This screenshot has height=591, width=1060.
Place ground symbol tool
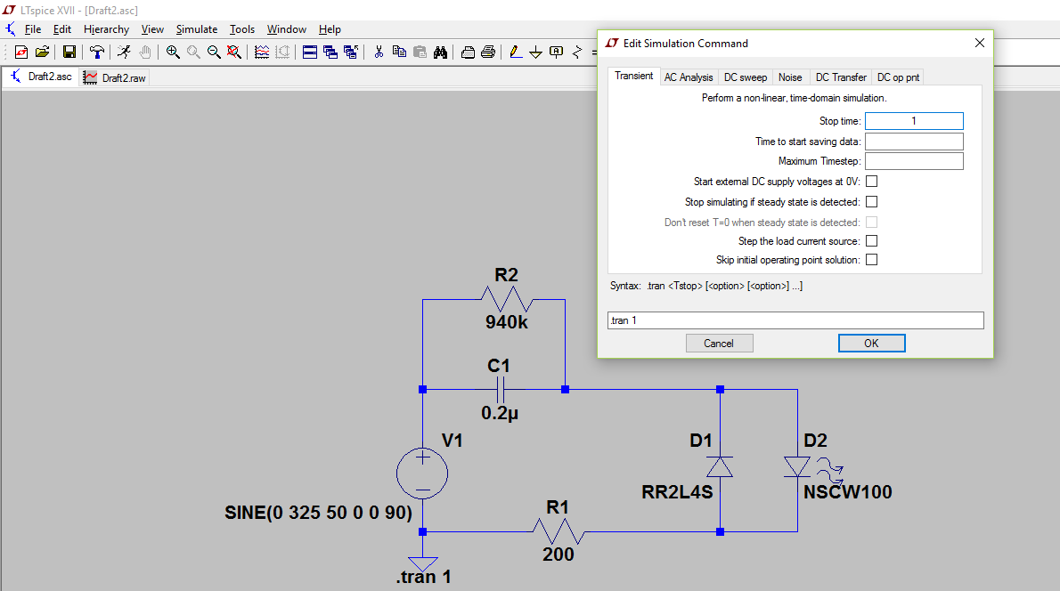535,52
